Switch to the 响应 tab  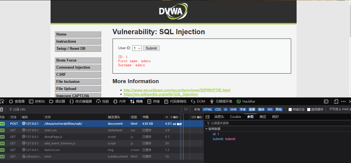pyautogui.click(x=263, y=117)
